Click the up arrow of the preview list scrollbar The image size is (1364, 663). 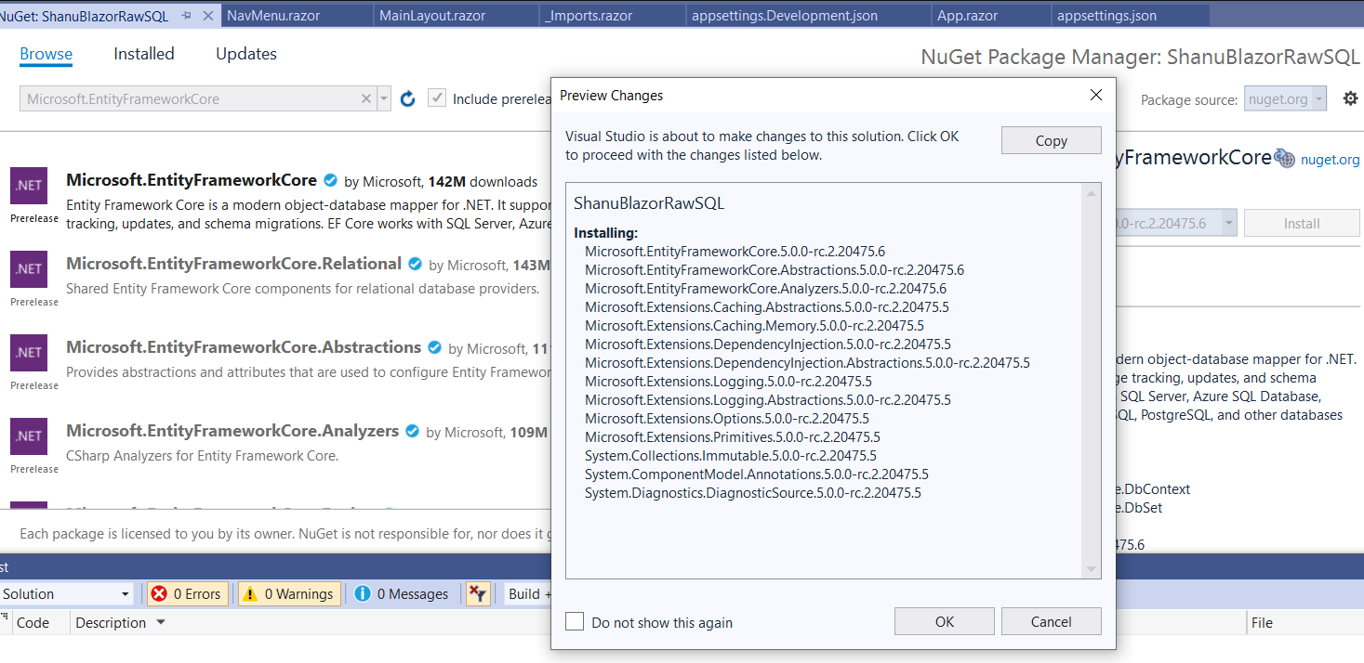1093,192
